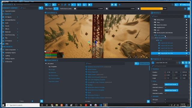
Task: Collapse the Transform section
Action: click(x=152, y=69)
